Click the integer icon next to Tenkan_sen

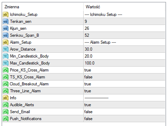point(6,22)
